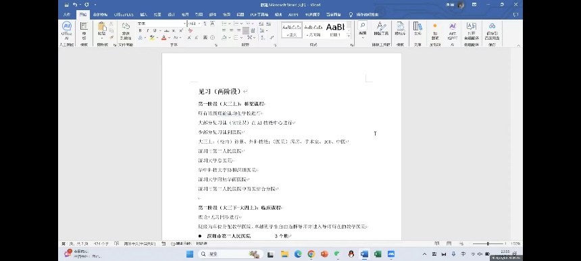
Task: Open the File tab
Action: [x=67, y=14]
